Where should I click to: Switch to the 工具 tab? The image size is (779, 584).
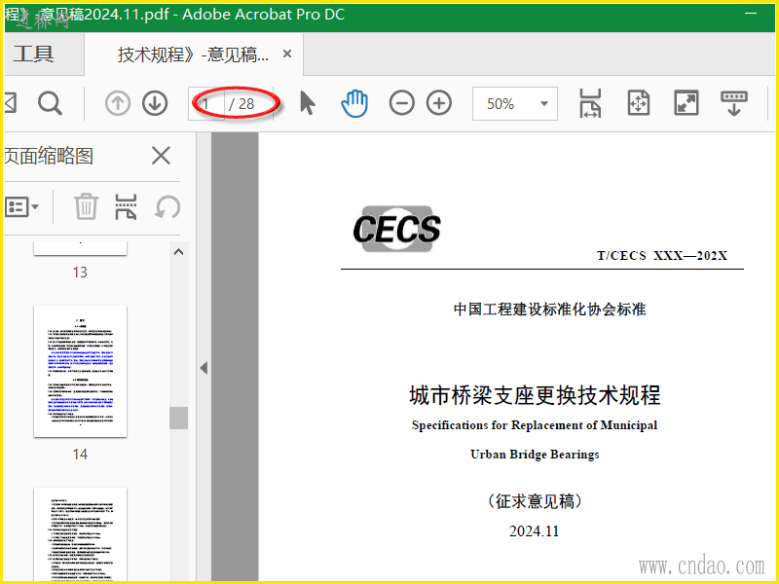tap(34, 55)
